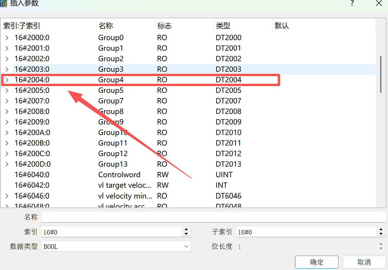
Task: Click the RO flag of Group0 row
Action: tap(162, 38)
